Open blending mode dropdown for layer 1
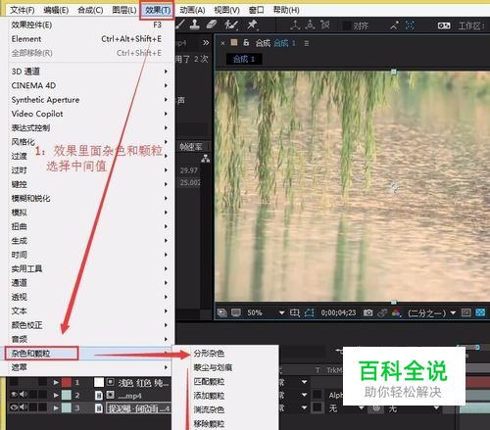Viewport: 490px width, 430px height. click(304, 382)
